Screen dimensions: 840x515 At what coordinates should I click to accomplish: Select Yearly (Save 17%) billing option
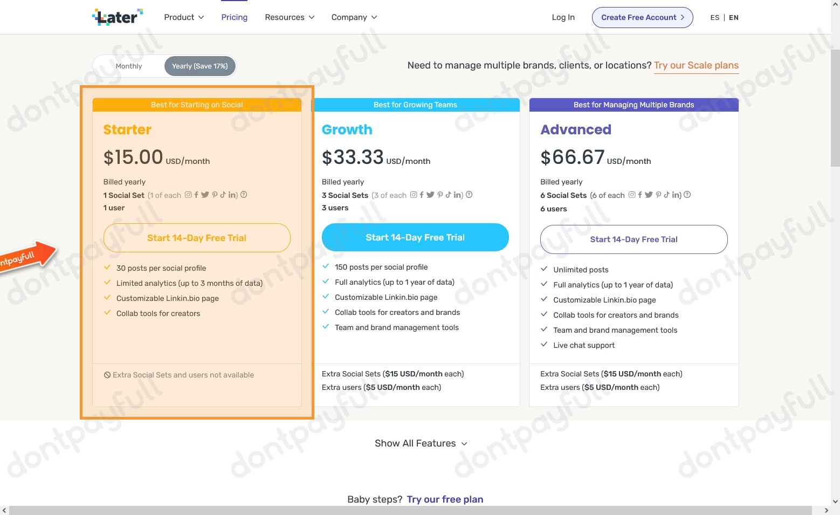tap(199, 66)
